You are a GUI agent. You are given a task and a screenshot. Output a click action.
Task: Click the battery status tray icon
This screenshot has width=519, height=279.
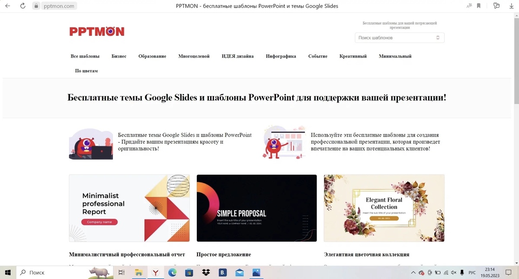point(438,273)
